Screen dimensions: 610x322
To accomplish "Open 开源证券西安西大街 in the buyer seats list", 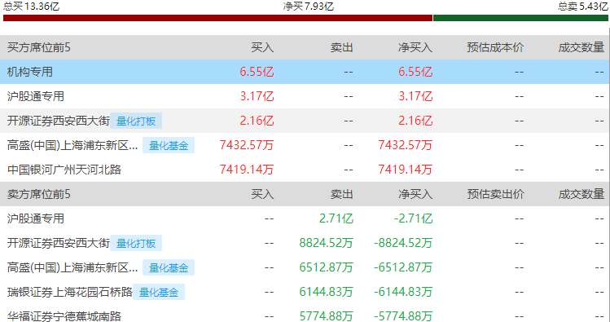I will (x=59, y=121).
